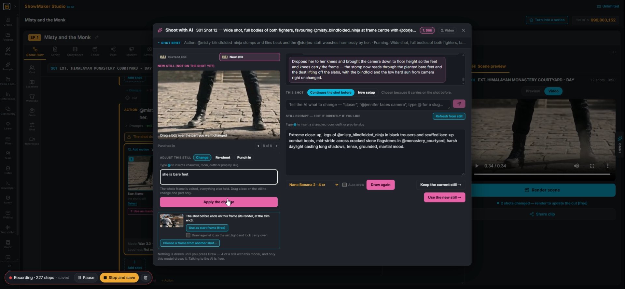Mute the scene preview video volume
The width and height of the screenshot is (625, 289).
(x=576, y=166)
